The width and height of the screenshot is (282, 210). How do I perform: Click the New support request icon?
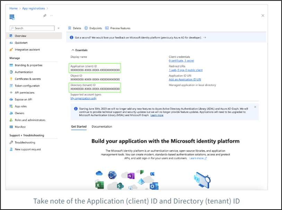[11, 149]
